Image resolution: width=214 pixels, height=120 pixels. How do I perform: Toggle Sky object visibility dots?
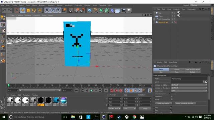pos(174,13)
